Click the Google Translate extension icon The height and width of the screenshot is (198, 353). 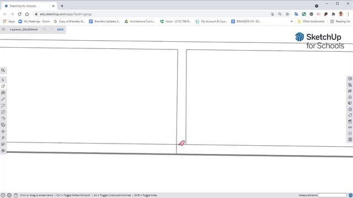pyautogui.click(x=296, y=14)
